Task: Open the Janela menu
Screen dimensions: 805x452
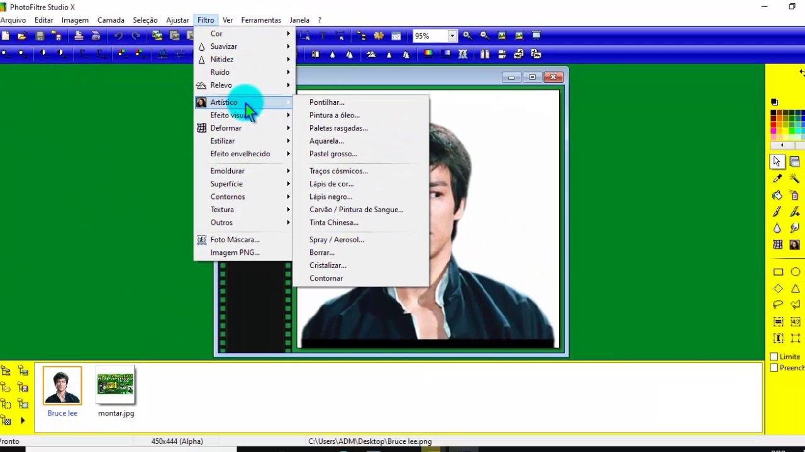Action: click(299, 20)
